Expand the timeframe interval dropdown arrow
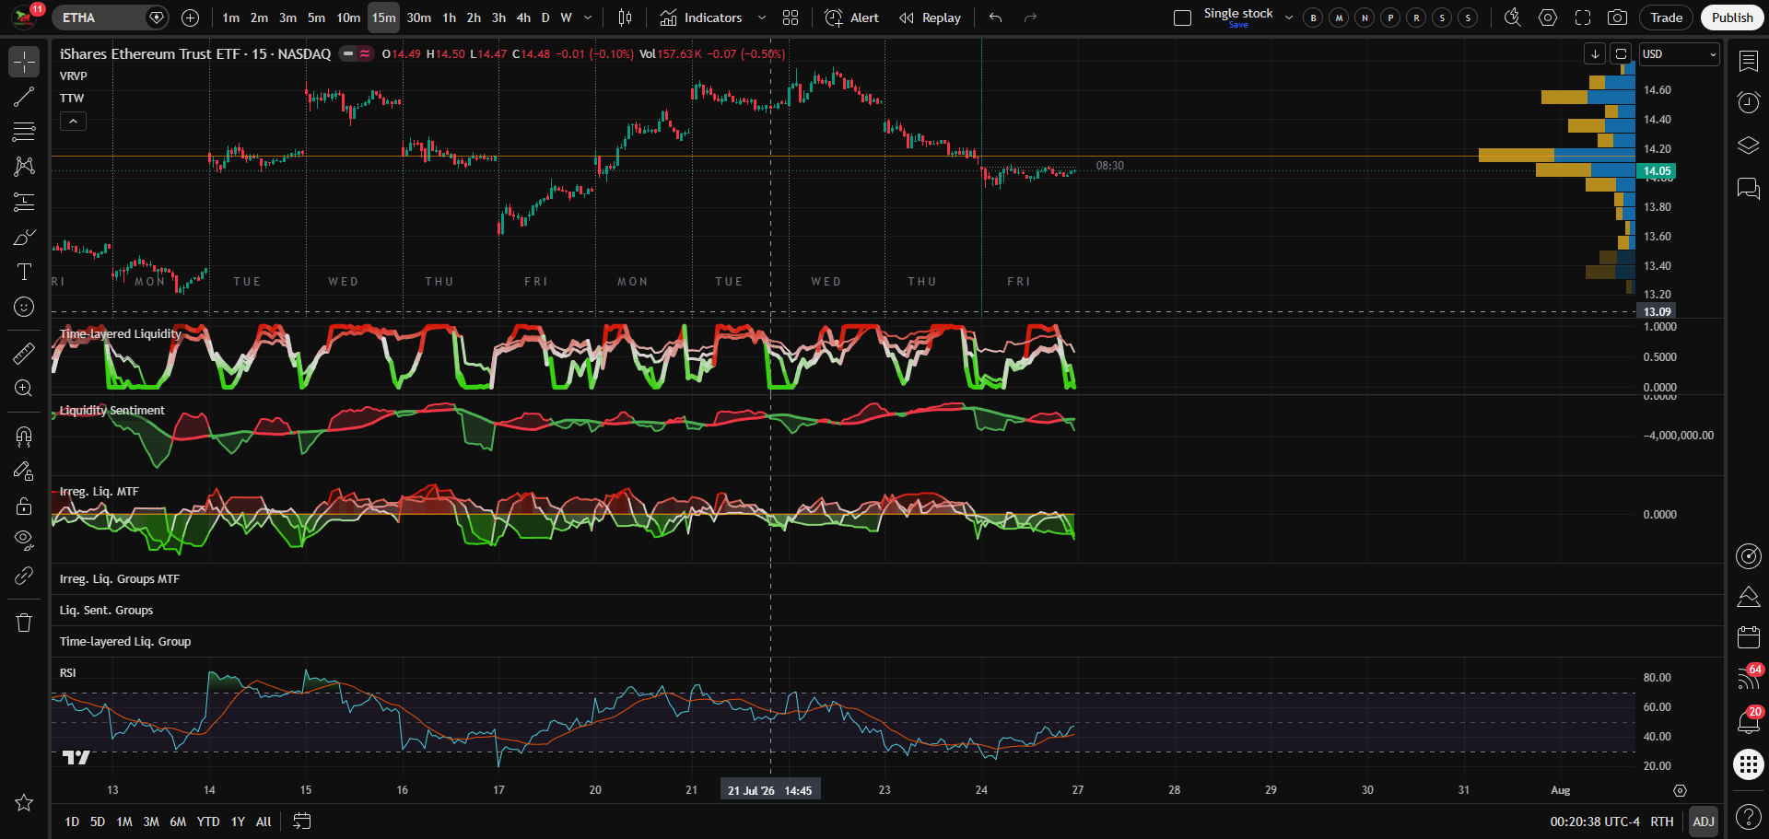Image resolution: width=1769 pixels, height=839 pixels. point(588,17)
